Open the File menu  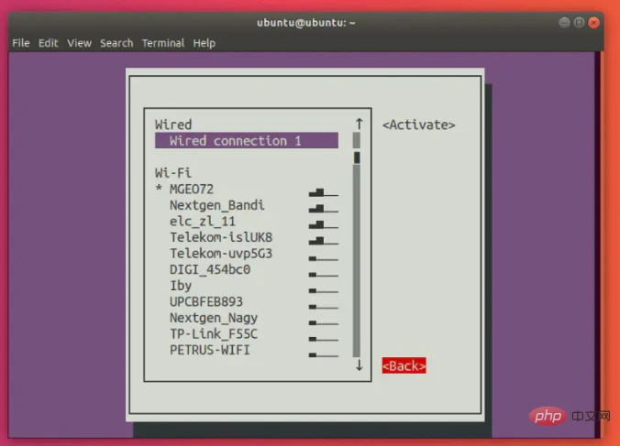click(20, 43)
